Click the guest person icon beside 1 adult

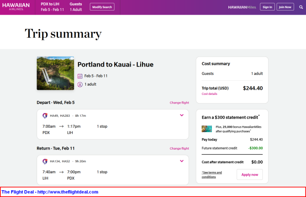(x=80, y=84)
